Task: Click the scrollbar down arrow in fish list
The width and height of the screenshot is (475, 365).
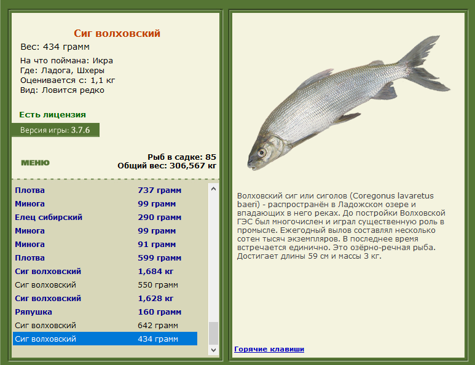Action: click(x=213, y=350)
